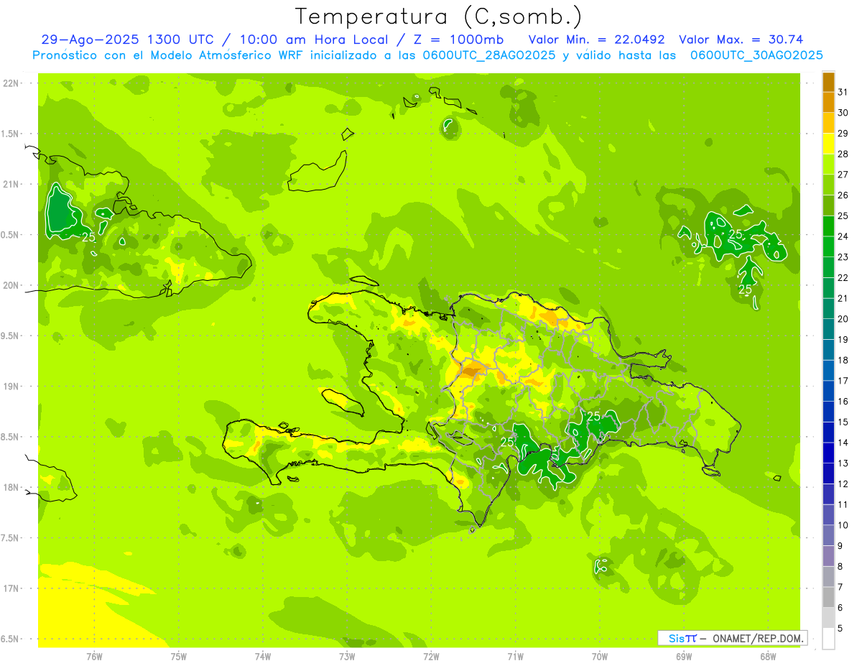This screenshot has height=666, width=862.
Task: Click the "6.5N" latitude axis label
Action: click(x=11, y=639)
